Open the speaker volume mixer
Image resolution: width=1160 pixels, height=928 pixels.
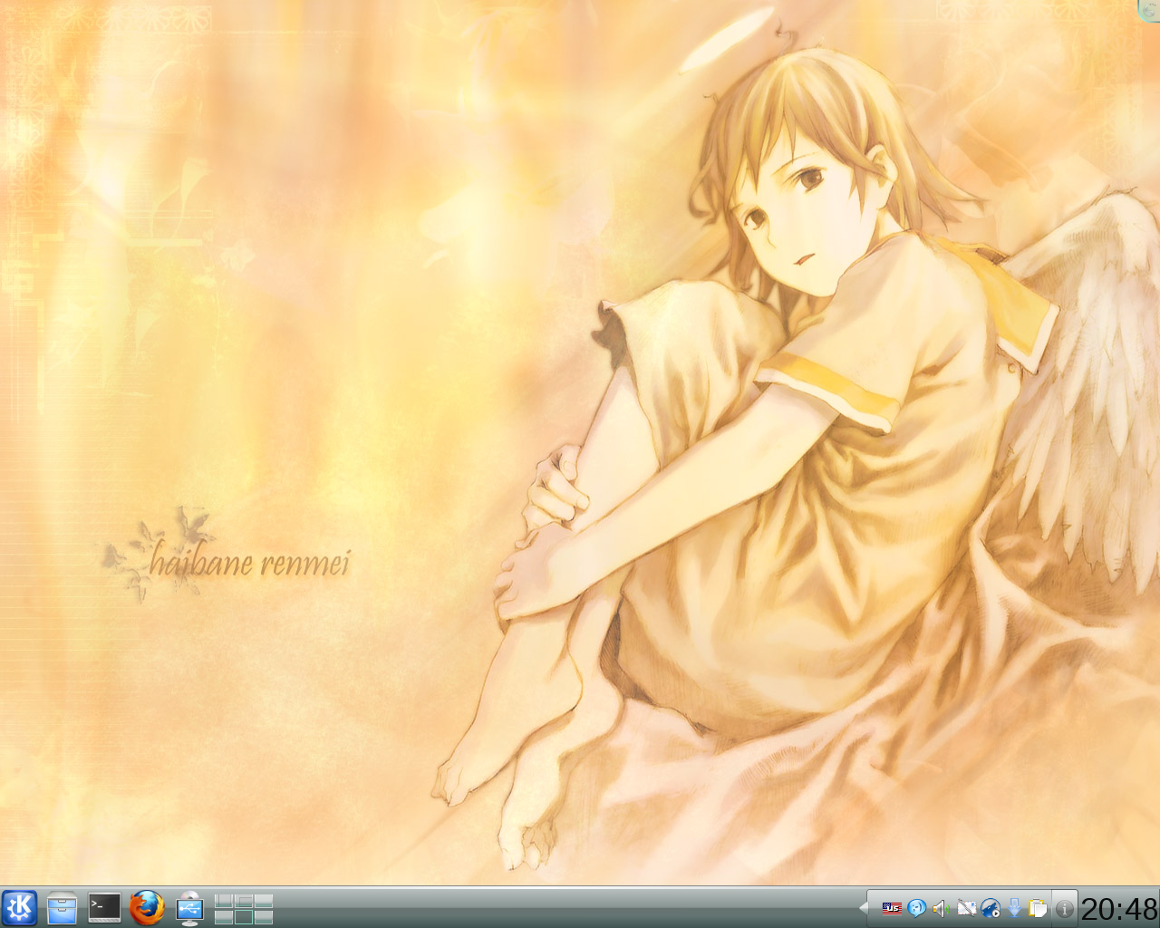pos(942,908)
